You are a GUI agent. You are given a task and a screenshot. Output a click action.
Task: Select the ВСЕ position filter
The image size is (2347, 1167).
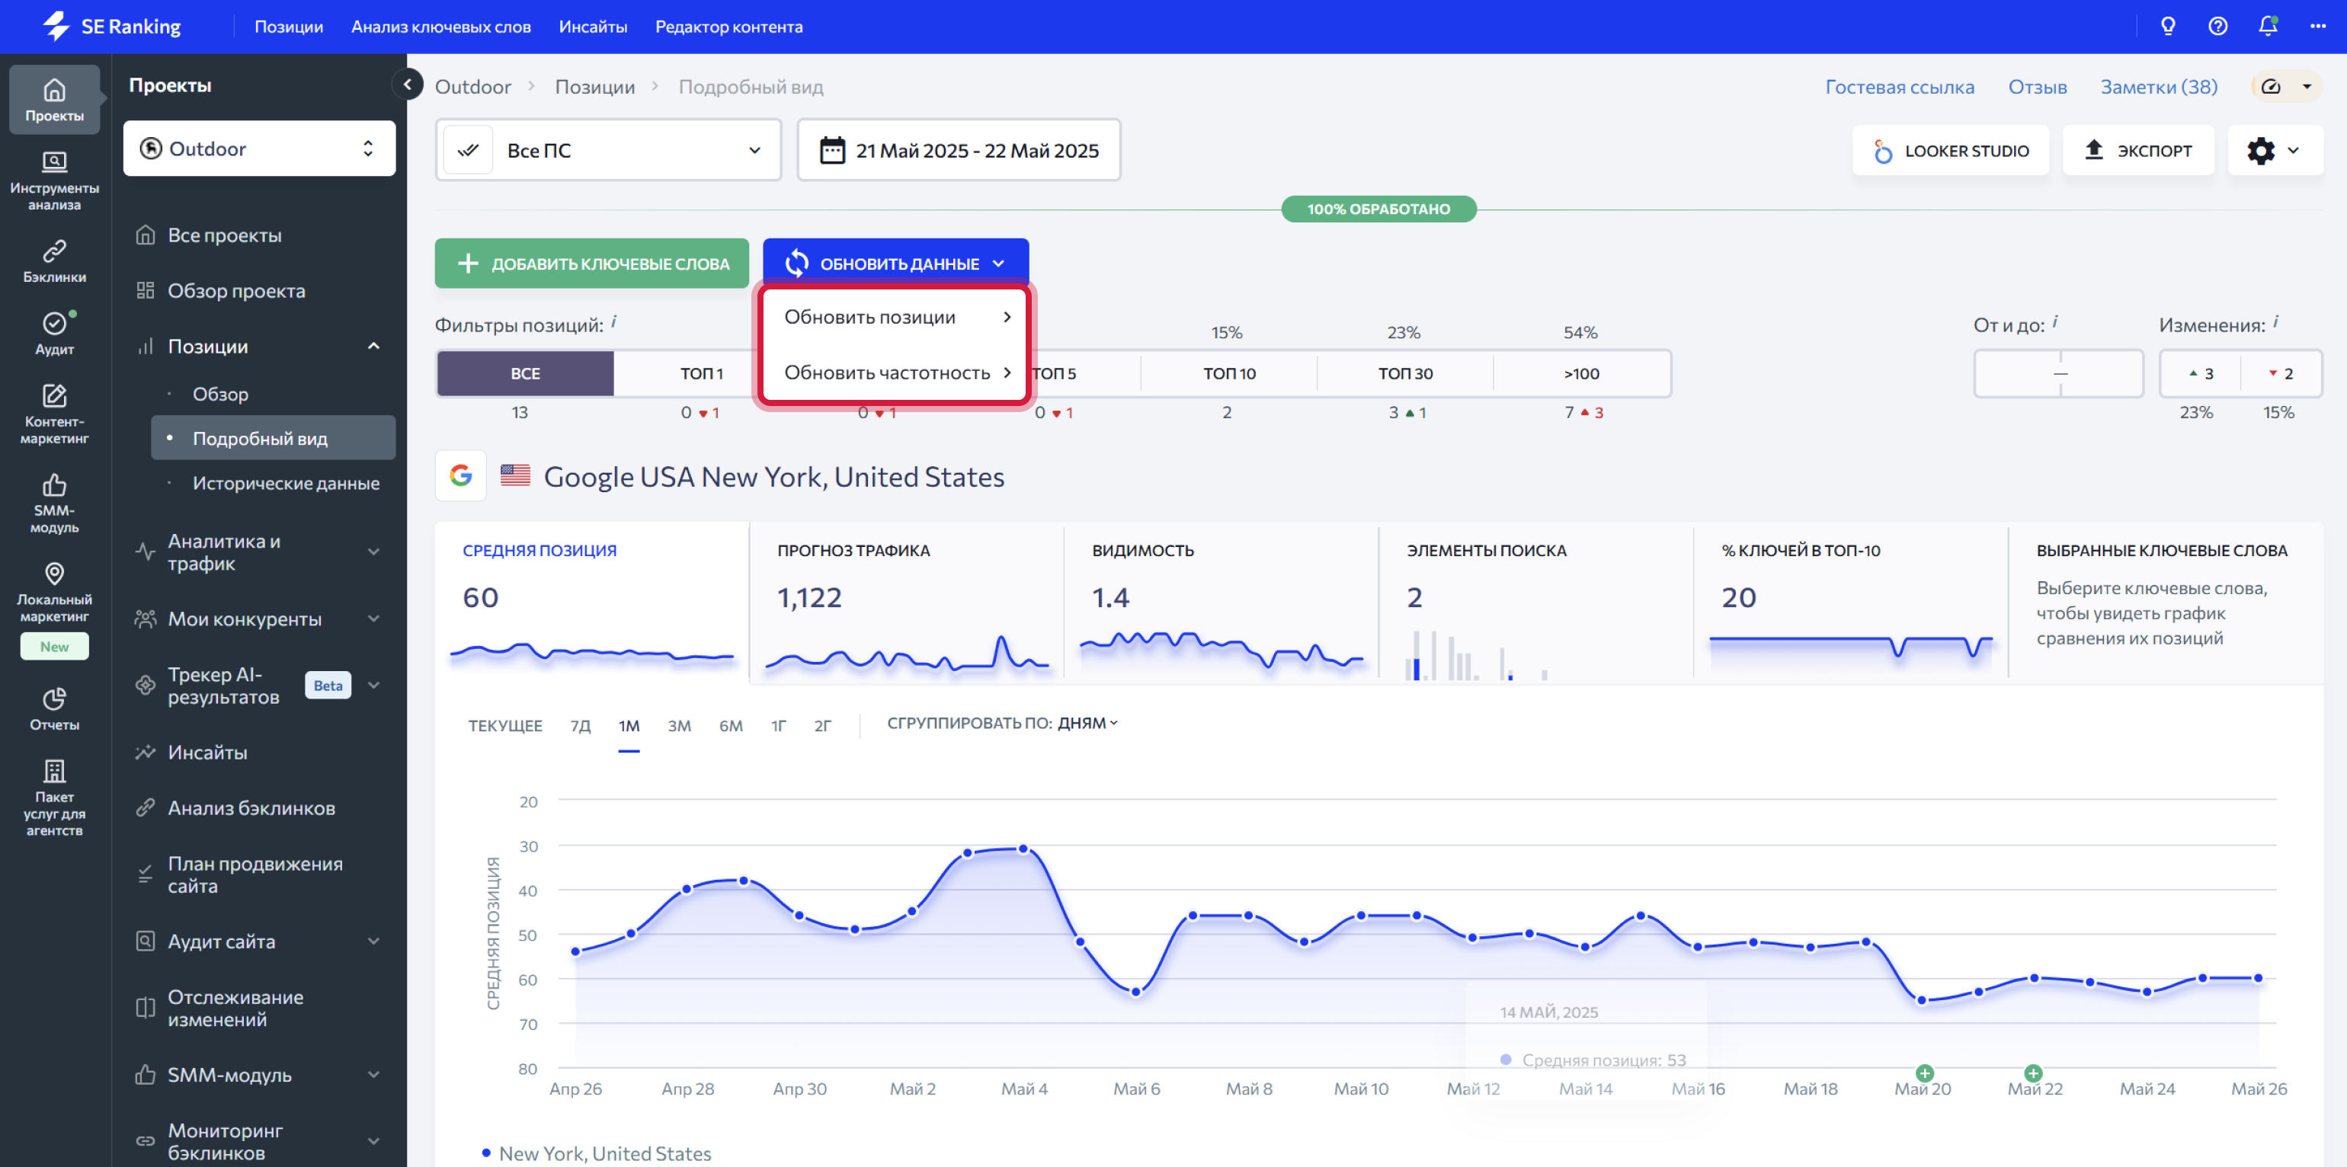525,373
